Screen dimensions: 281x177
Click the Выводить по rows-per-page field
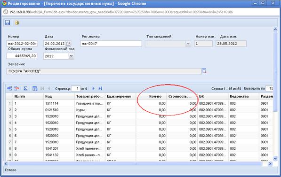coord(269,88)
